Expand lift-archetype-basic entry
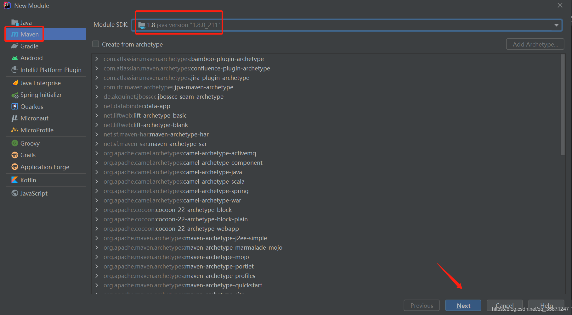 pos(97,115)
